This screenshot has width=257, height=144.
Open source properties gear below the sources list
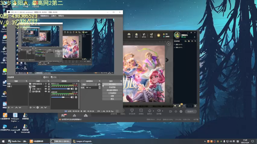tap(38, 108)
